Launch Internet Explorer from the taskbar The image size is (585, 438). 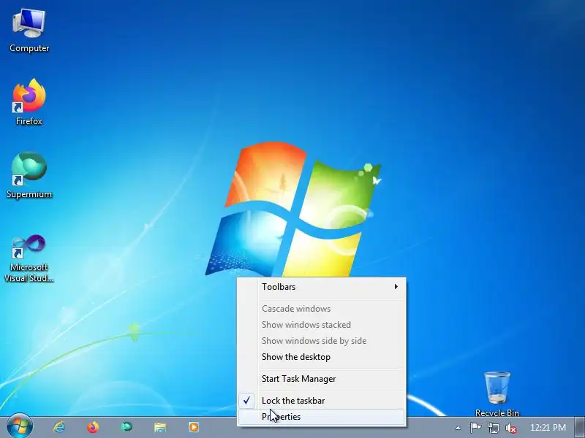(59, 427)
